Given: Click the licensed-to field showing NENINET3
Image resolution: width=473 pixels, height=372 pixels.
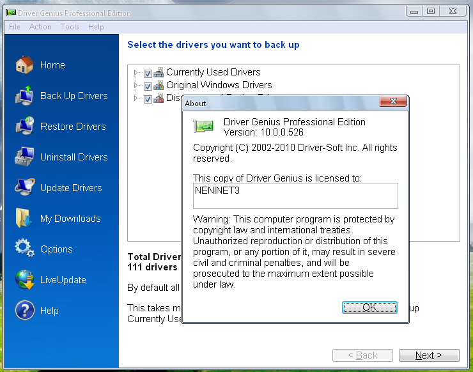Looking at the screenshot, I should [x=295, y=196].
